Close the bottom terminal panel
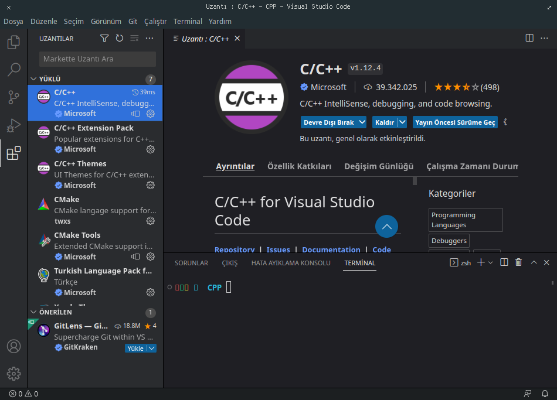557x400 pixels. [546, 262]
